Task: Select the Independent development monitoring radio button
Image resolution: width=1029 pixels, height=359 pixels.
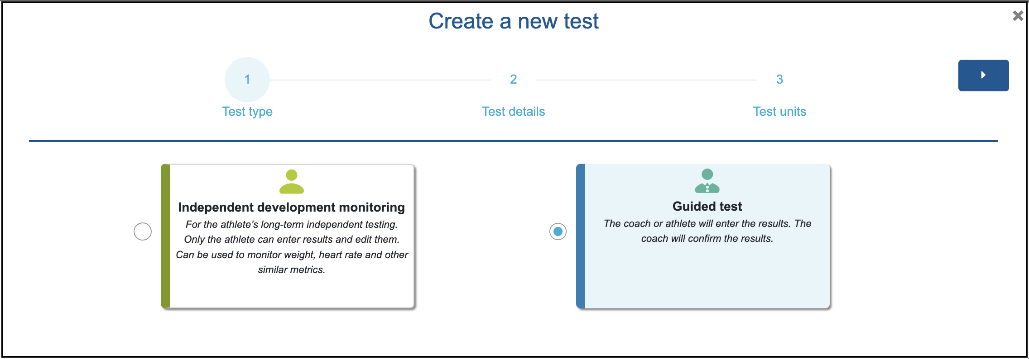Action: coord(143,231)
